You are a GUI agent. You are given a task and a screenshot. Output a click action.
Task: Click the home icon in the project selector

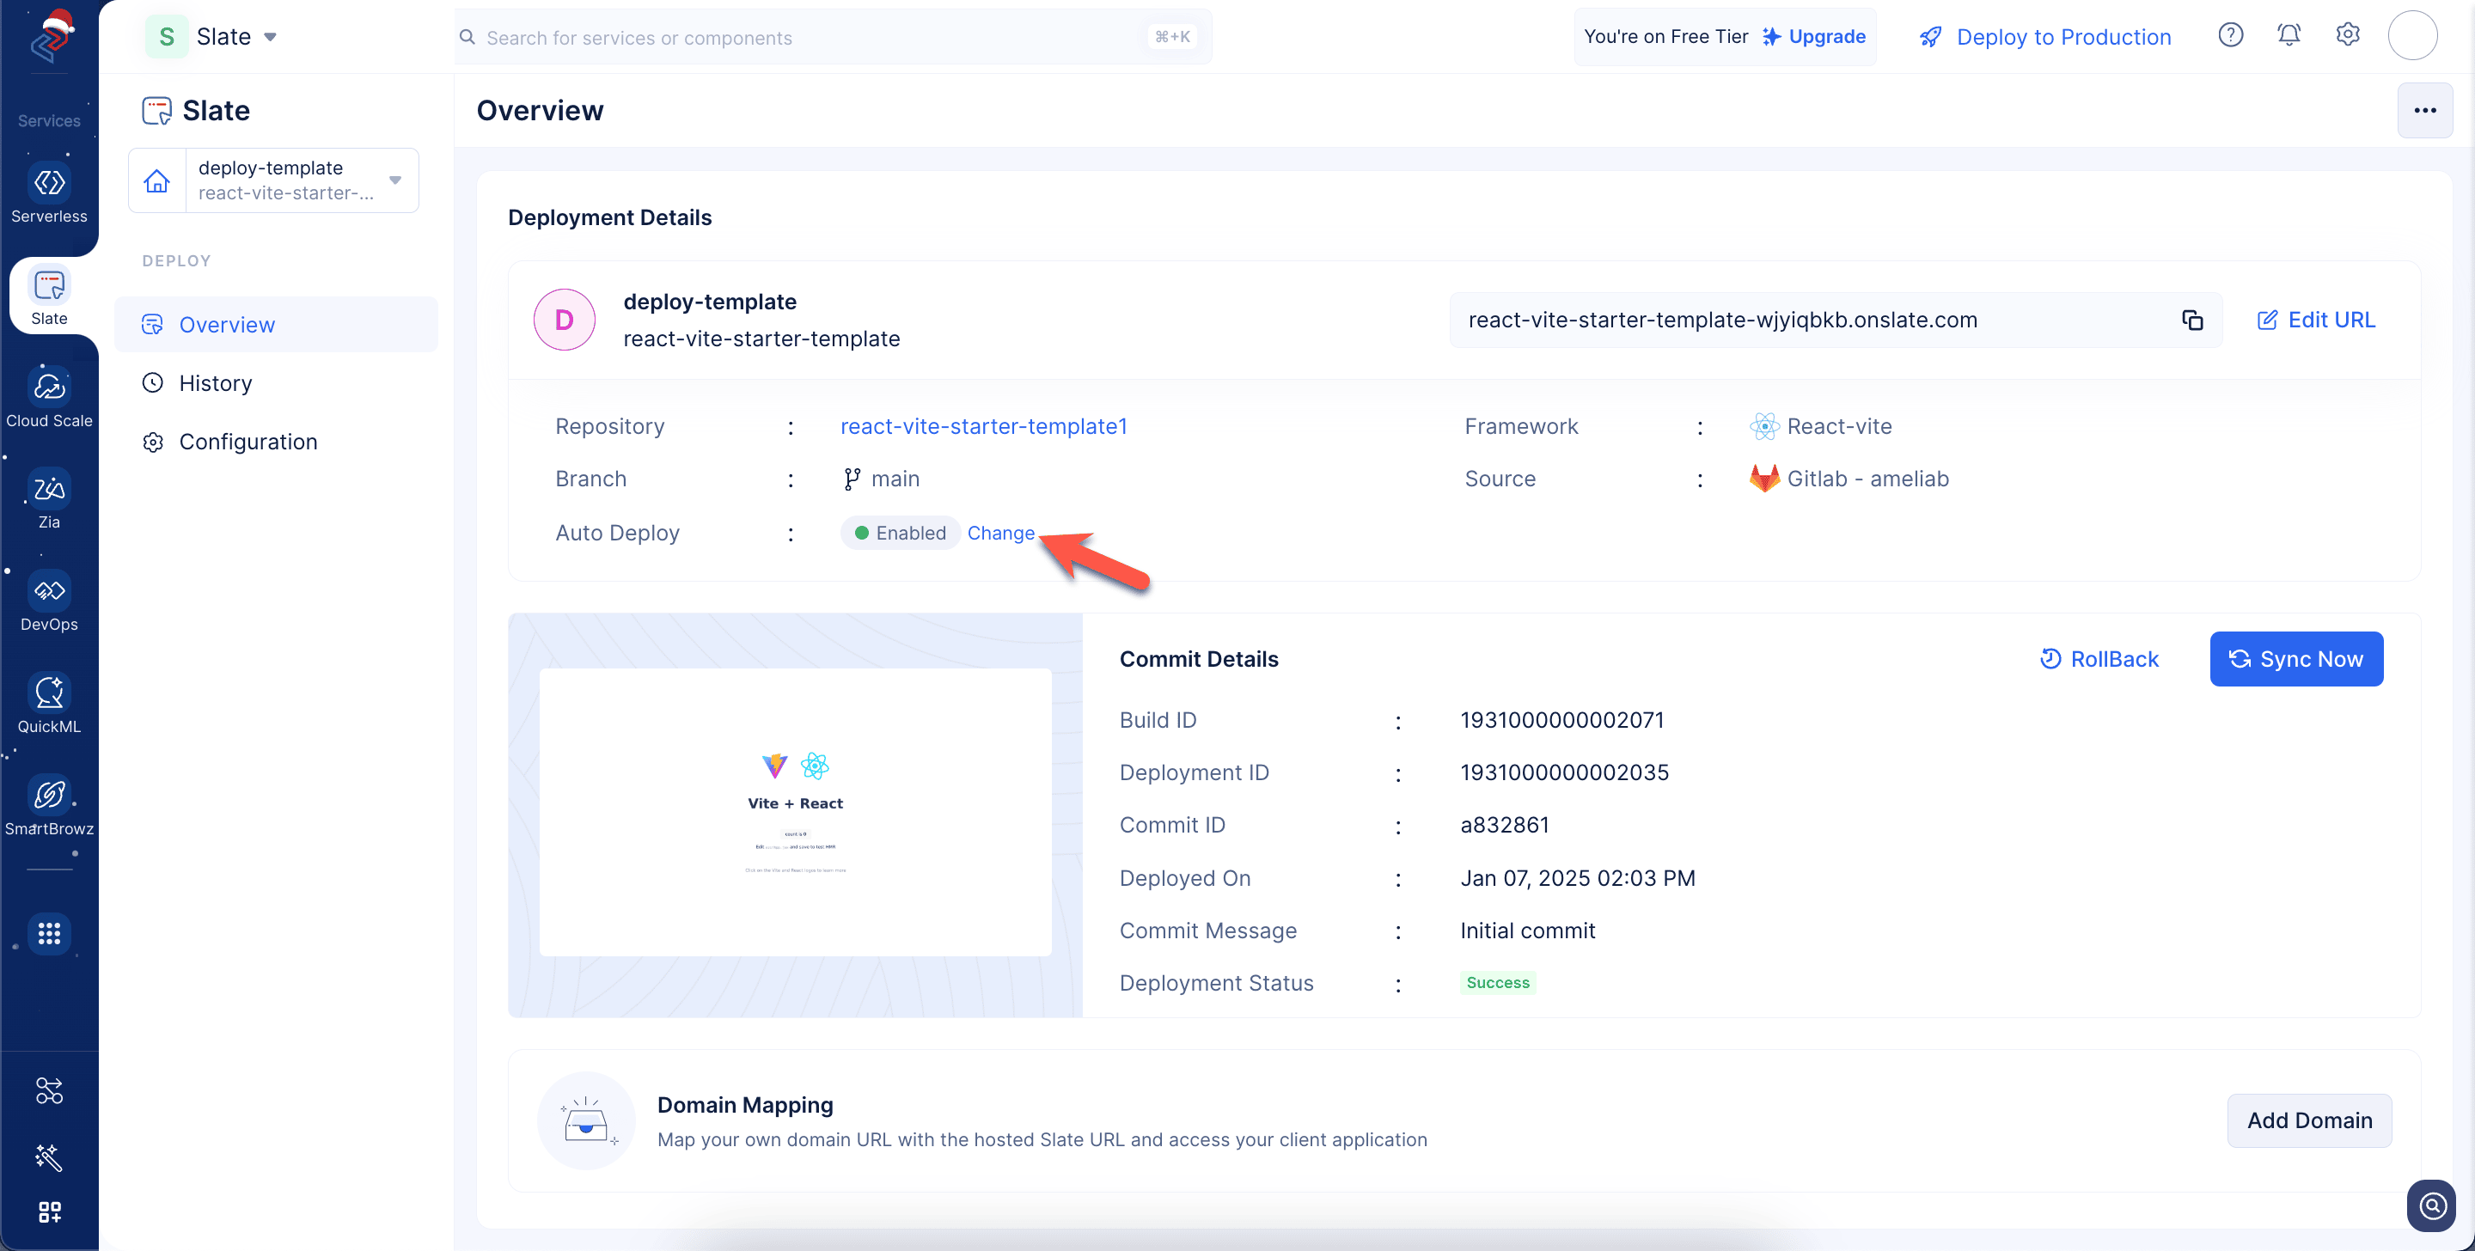point(156,180)
